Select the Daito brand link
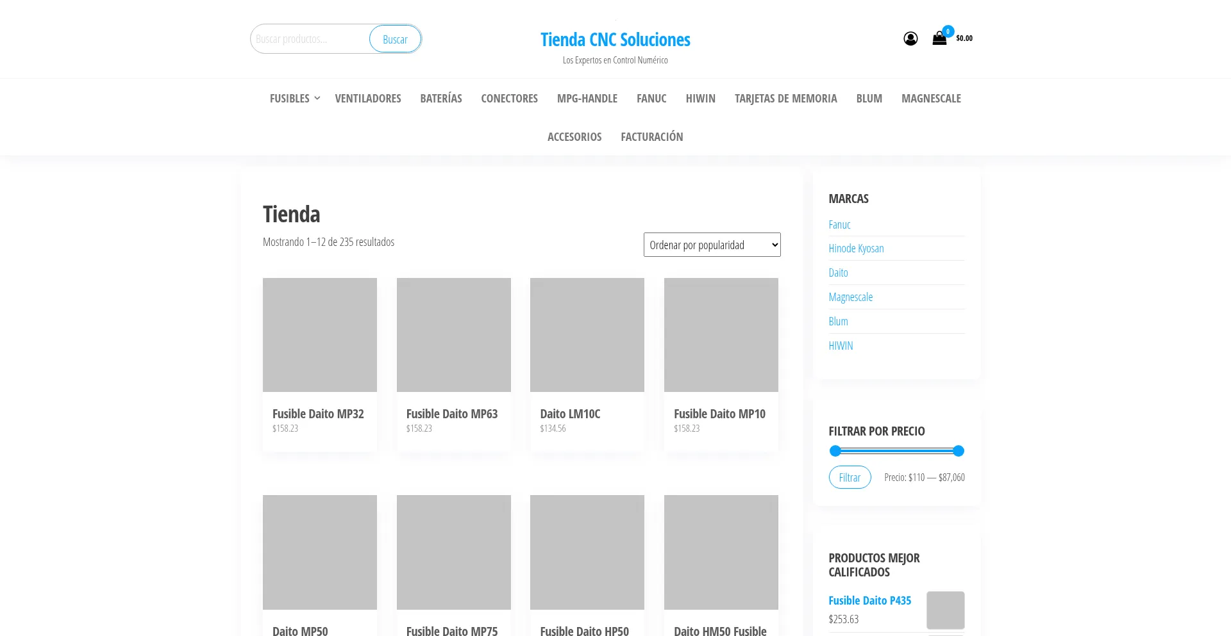 coord(838,273)
